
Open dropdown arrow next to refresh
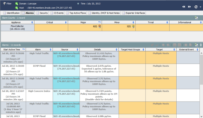point(200,7)
